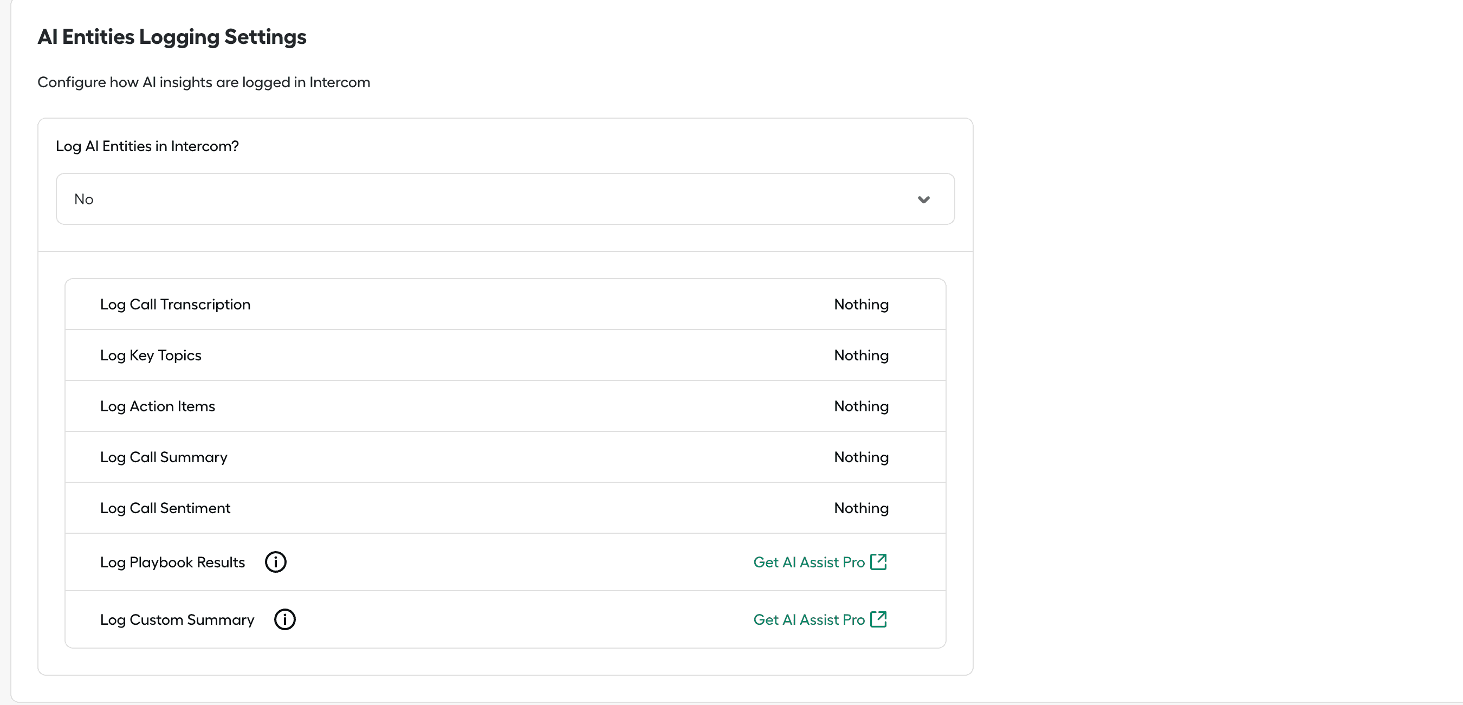Select the Log Call Transcription row label

coord(175,305)
